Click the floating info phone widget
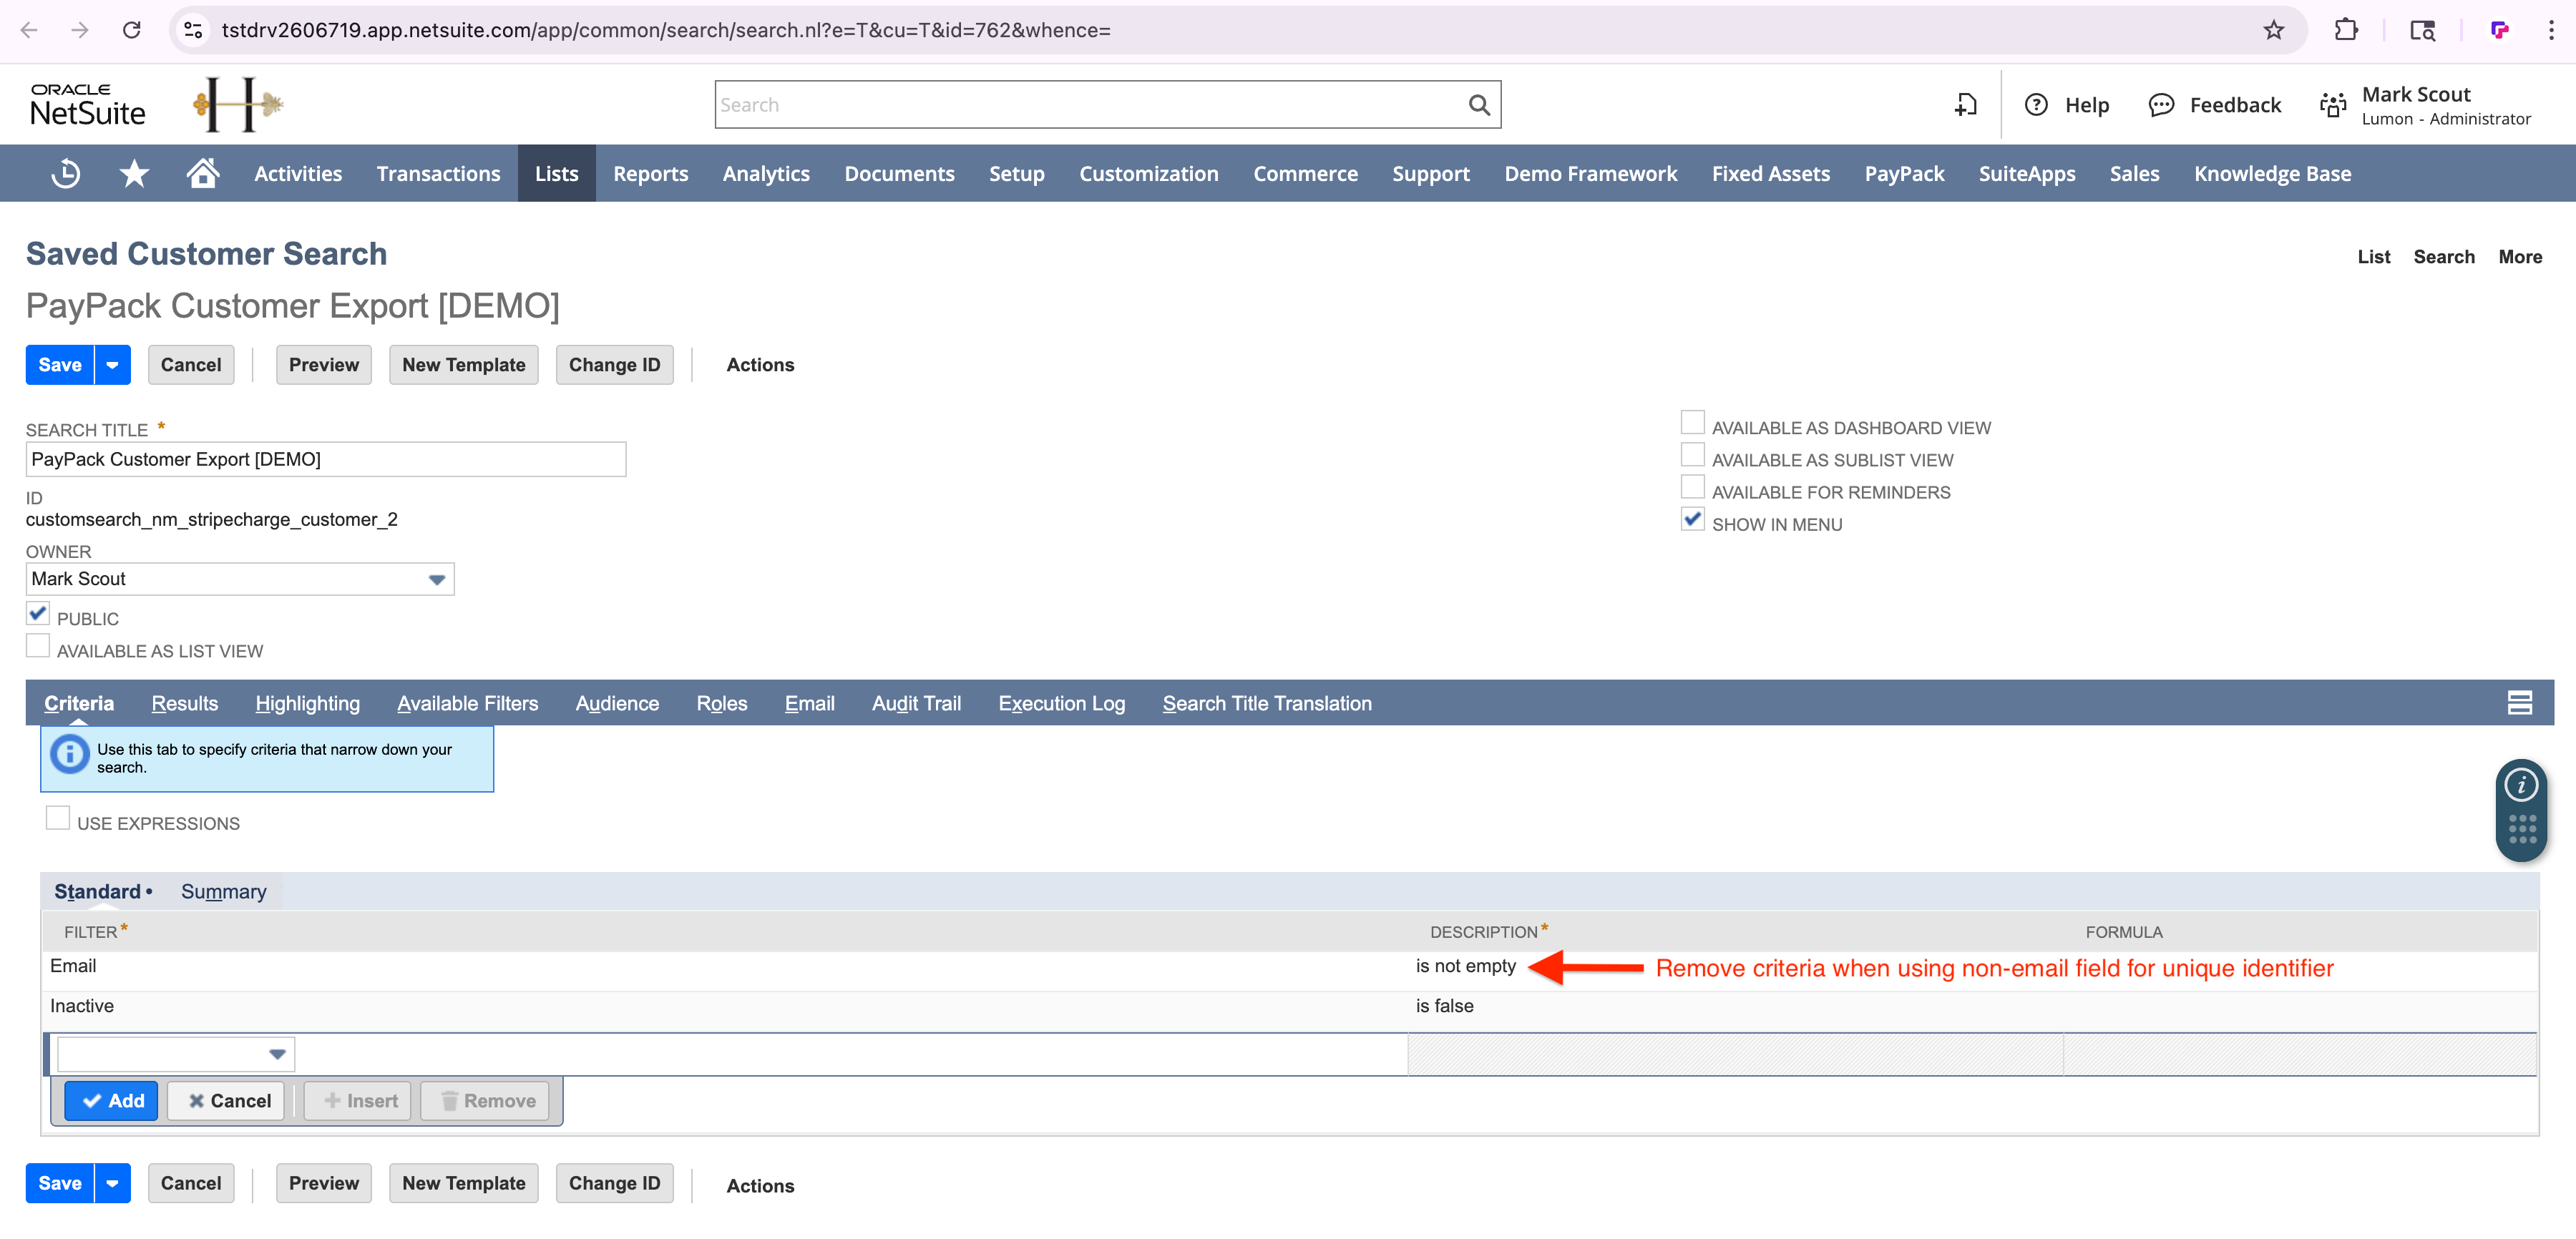This screenshot has width=2576, height=1239. pos(2522,810)
